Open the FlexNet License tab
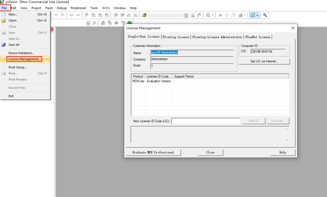This screenshot has height=197, width=327. click(258, 37)
